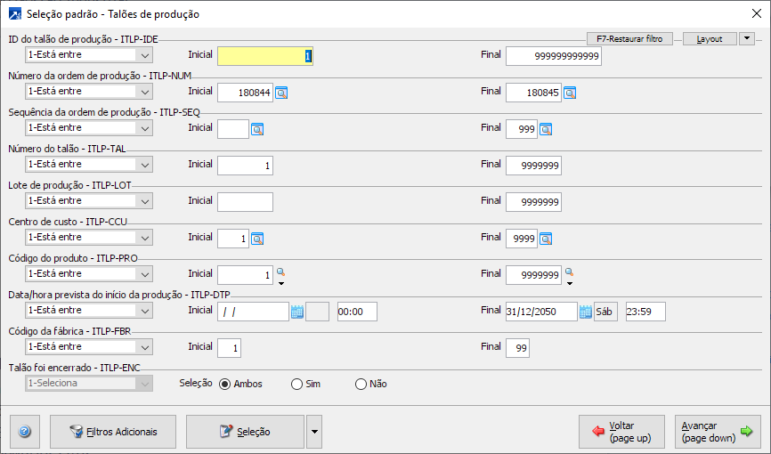
Task: Click lookup icon beside ITLP-CCU Final field
Action: (546, 238)
